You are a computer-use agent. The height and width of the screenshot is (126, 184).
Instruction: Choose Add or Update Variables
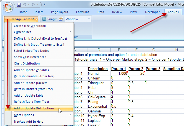(x=39, y=70)
